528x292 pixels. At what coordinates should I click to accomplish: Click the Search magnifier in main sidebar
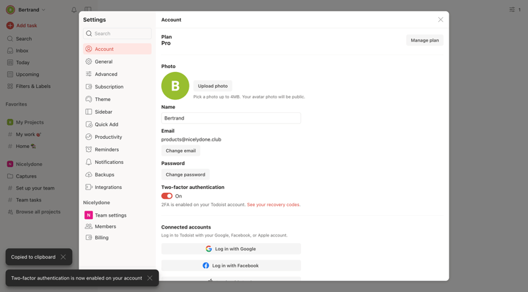(x=10, y=39)
